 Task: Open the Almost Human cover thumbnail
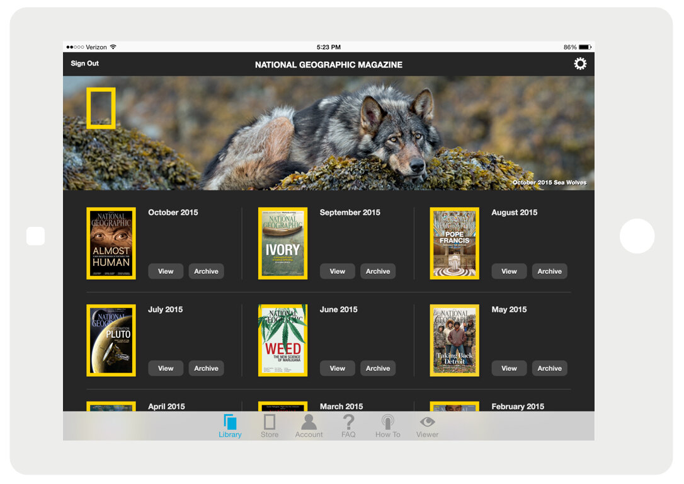point(111,243)
